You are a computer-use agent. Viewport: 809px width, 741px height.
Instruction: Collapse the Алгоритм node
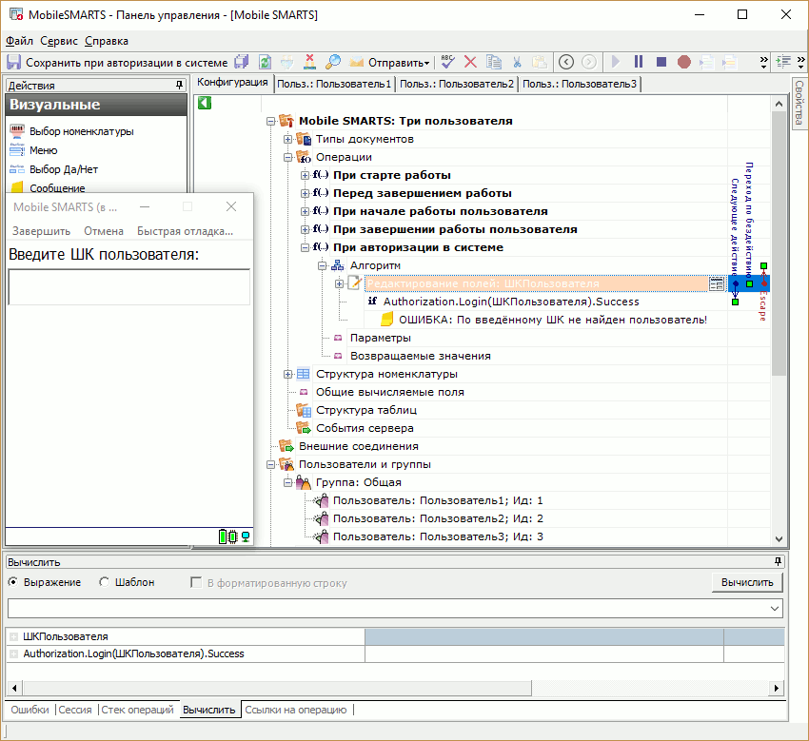click(x=322, y=265)
